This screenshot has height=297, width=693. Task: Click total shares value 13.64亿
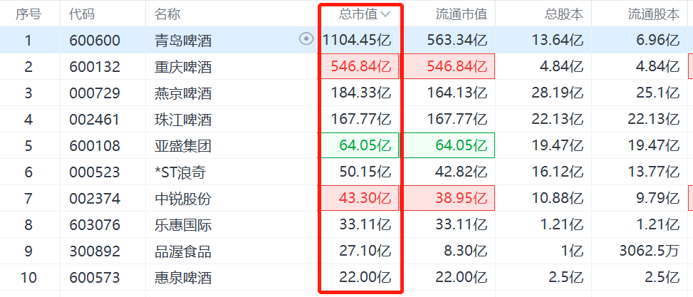click(557, 40)
